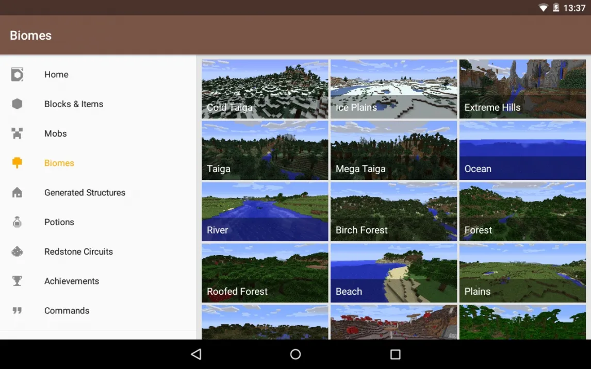Screen dimensions: 591x369
Task: Open the Beach biome tile
Action: pos(393,273)
